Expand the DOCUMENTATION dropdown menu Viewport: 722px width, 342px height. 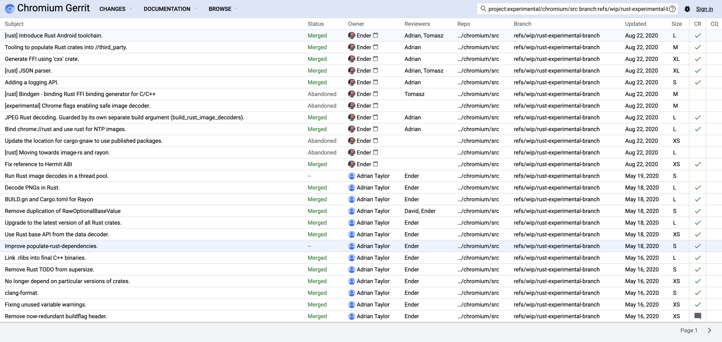click(170, 9)
